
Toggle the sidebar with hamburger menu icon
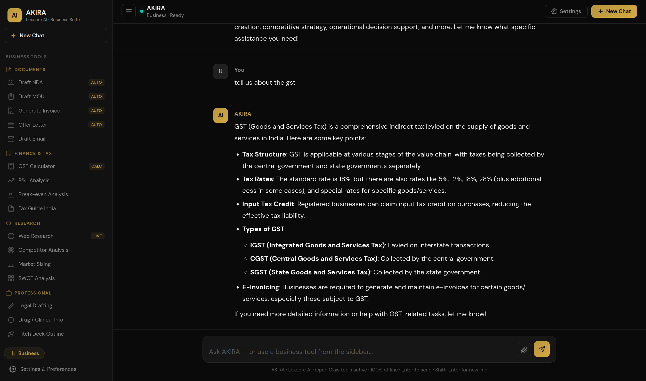click(128, 11)
